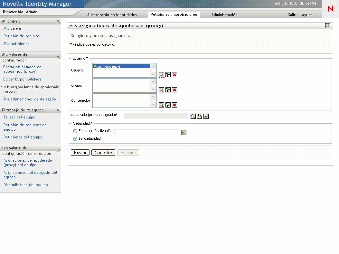Click the Cancelar button

click(103, 153)
